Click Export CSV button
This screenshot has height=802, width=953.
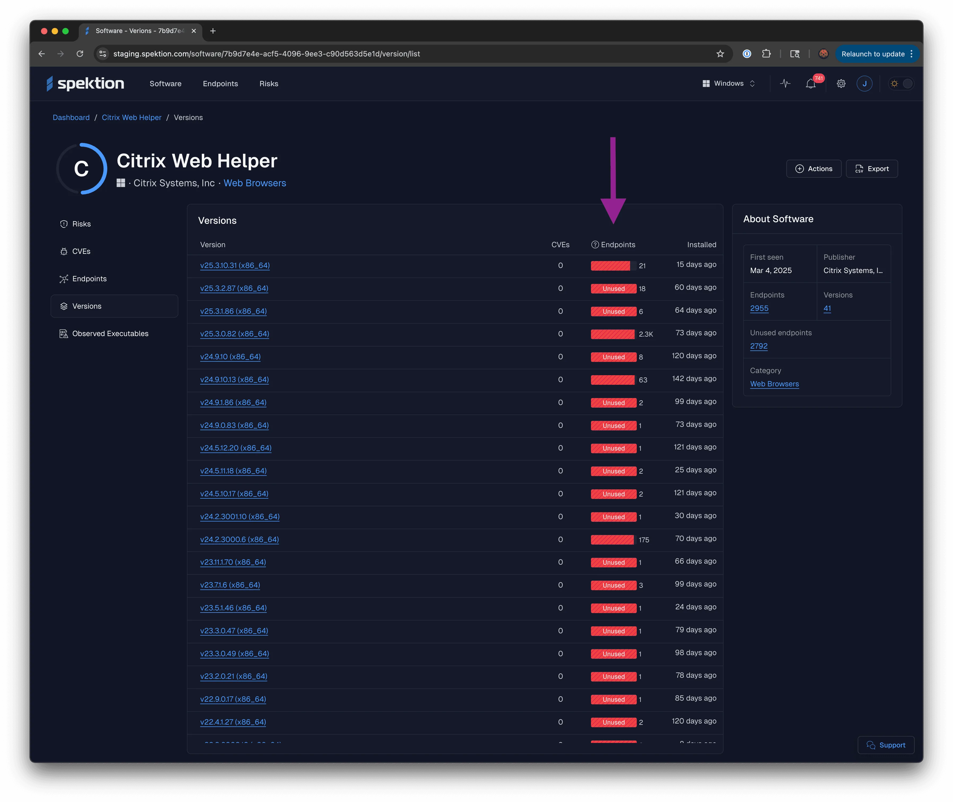tap(872, 169)
